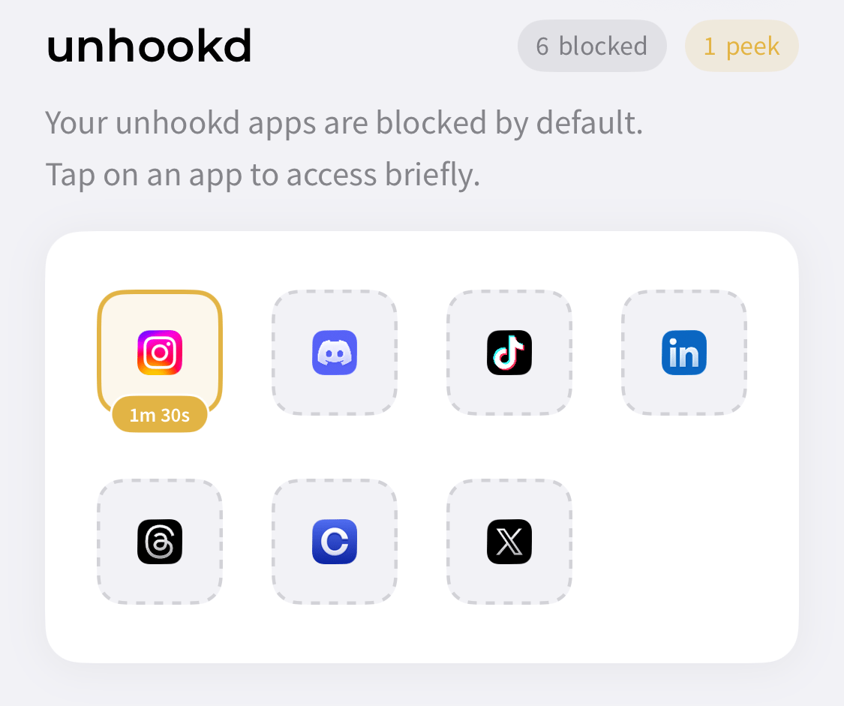Show the 6 blocked apps pill

click(x=592, y=46)
